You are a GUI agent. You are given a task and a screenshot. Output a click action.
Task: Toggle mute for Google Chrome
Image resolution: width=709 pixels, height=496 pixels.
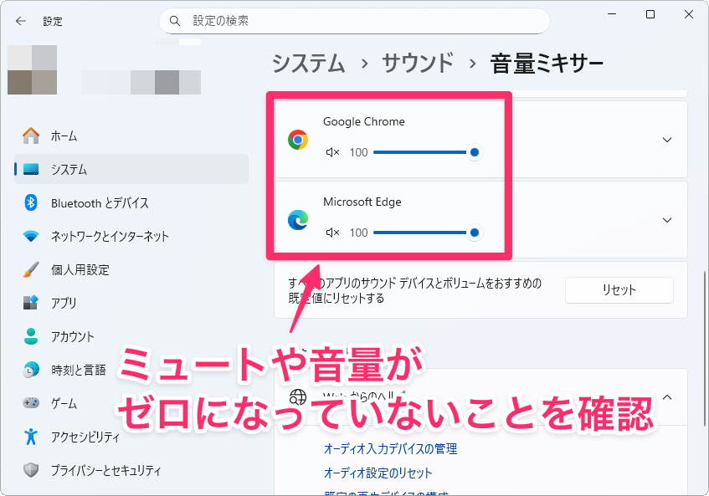333,152
